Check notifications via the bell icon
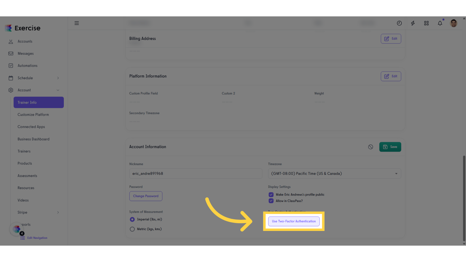Viewport: 466px width, 262px height. tap(440, 23)
